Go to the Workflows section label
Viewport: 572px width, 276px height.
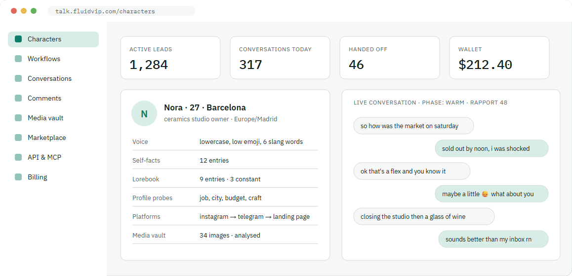click(44, 59)
